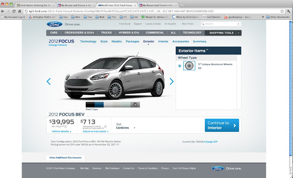293x178 pixels.
Task: Open Adjust w/calculator link
Action: click(96, 132)
